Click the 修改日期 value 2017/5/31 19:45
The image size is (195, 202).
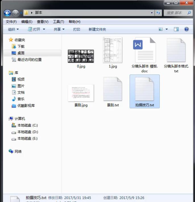pyautogui.click(x=78, y=198)
